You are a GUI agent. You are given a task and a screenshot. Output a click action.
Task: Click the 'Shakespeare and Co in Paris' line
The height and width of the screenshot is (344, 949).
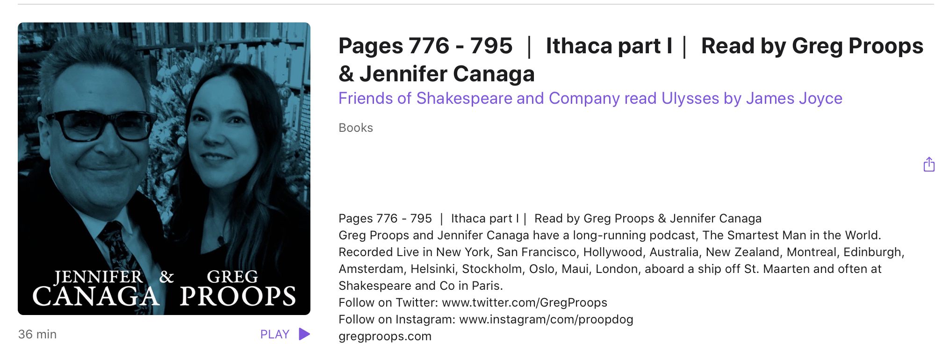[x=420, y=286]
